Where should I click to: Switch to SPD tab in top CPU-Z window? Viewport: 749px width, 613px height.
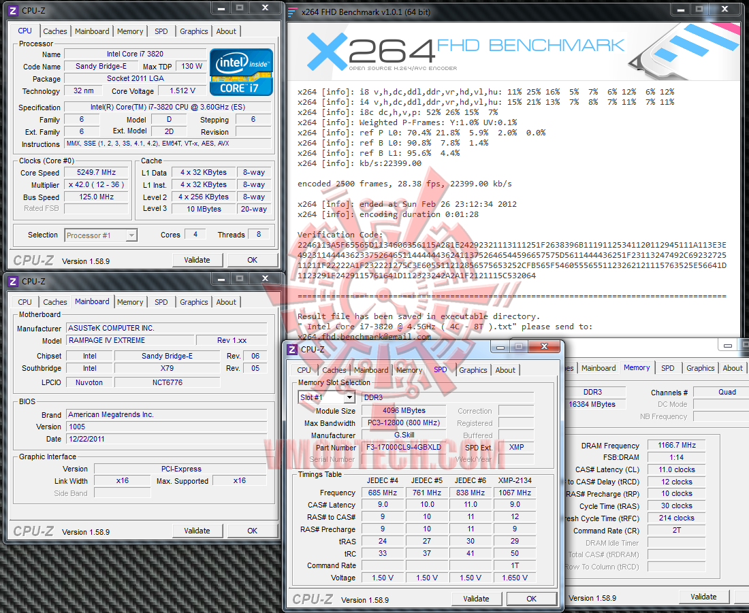(x=161, y=31)
